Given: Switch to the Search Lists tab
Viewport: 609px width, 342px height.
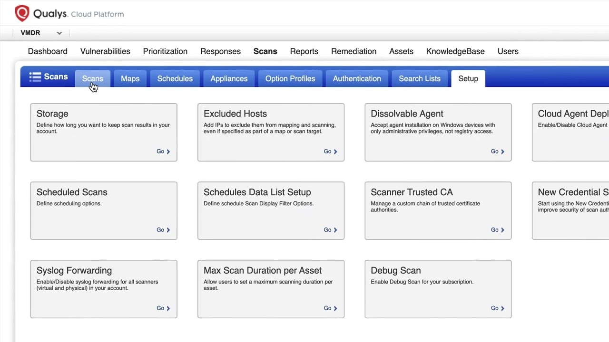Looking at the screenshot, I should click(x=420, y=78).
